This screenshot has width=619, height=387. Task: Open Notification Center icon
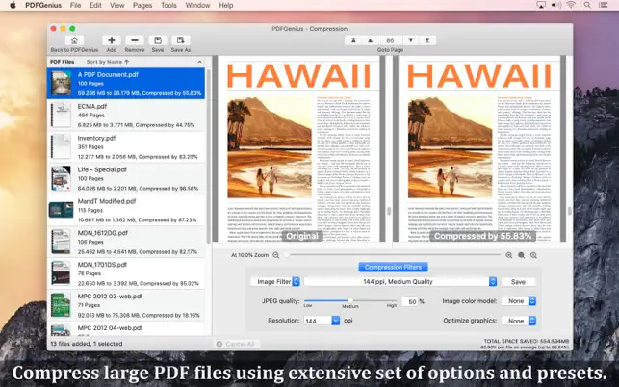click(604, 5)
